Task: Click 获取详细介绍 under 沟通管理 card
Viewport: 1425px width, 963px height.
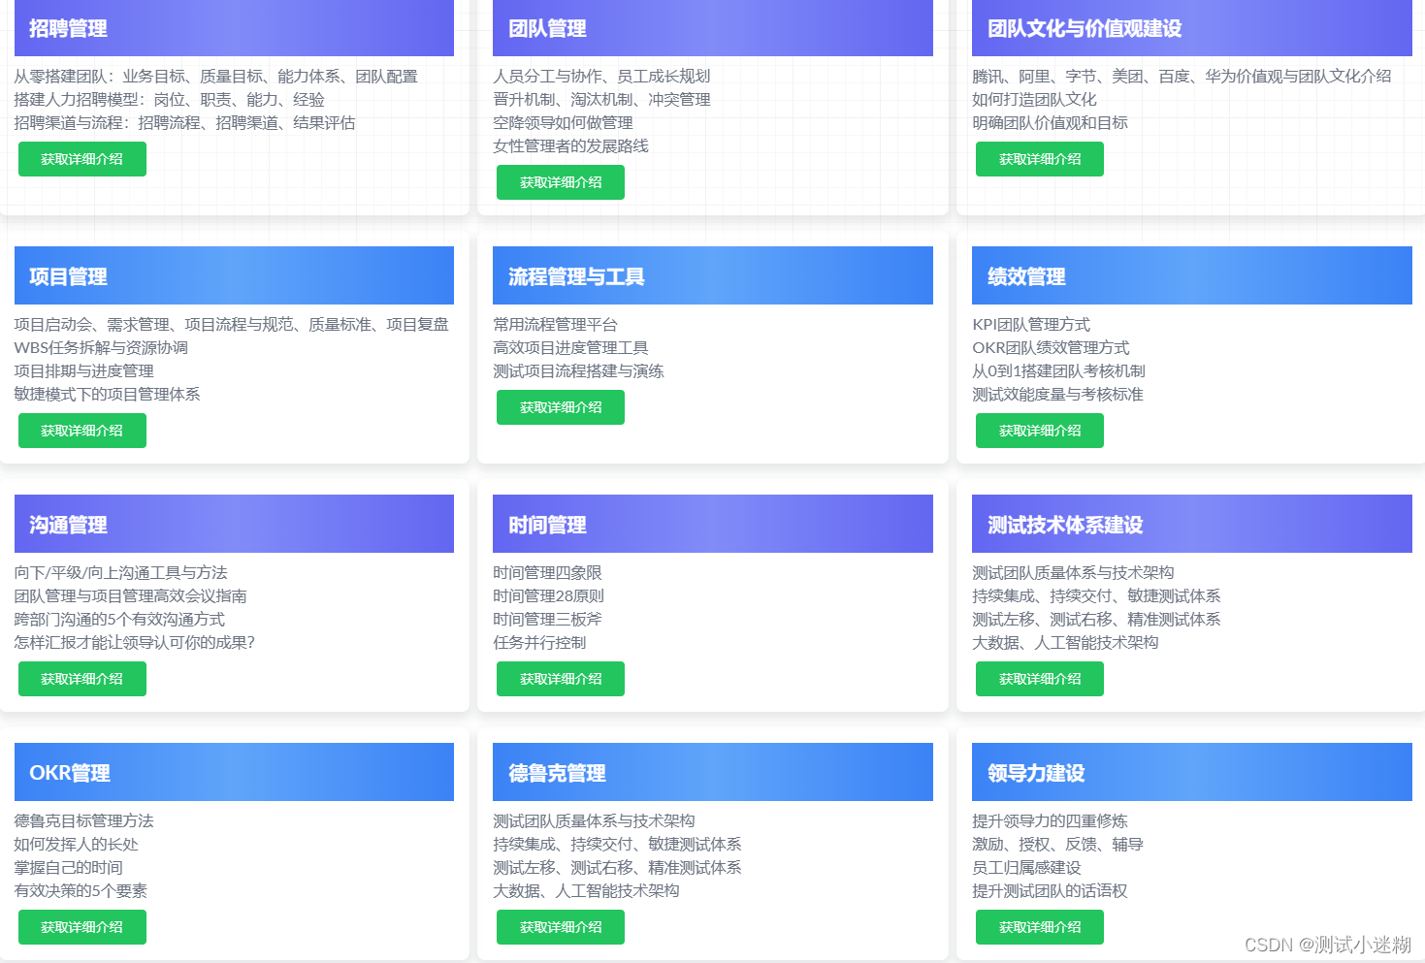Action: (81, 678)
